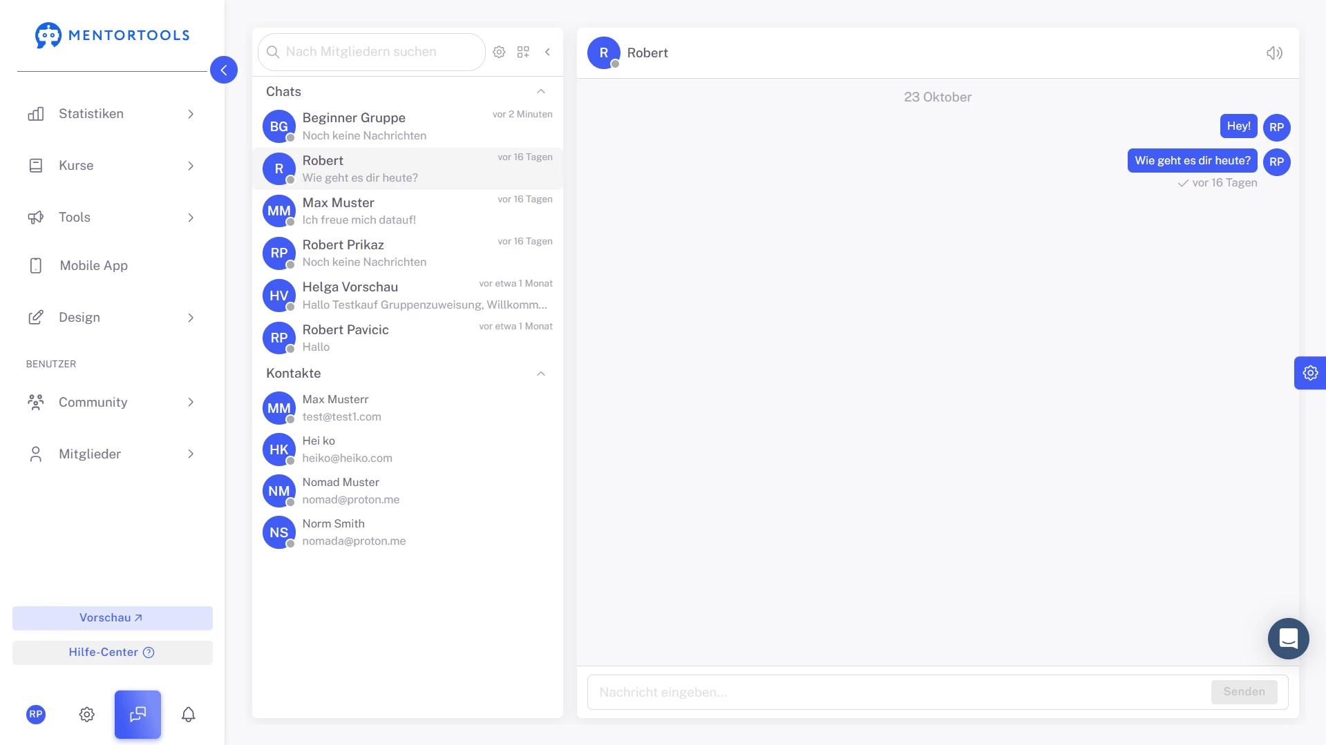The height and width of the screenshot is (745, 1326).
Task: Open the Mobile App menu item
Action: pyautogui.click(x=93, y=266)
